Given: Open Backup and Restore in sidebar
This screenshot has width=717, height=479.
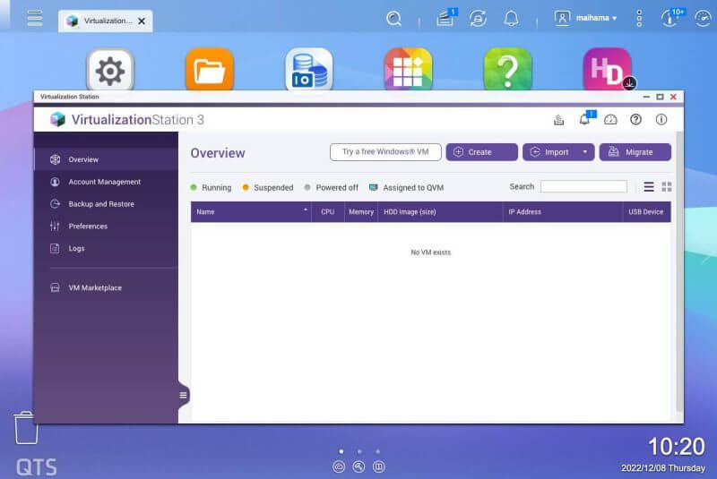Looking at the screenshot, I should tap(106, 204).
